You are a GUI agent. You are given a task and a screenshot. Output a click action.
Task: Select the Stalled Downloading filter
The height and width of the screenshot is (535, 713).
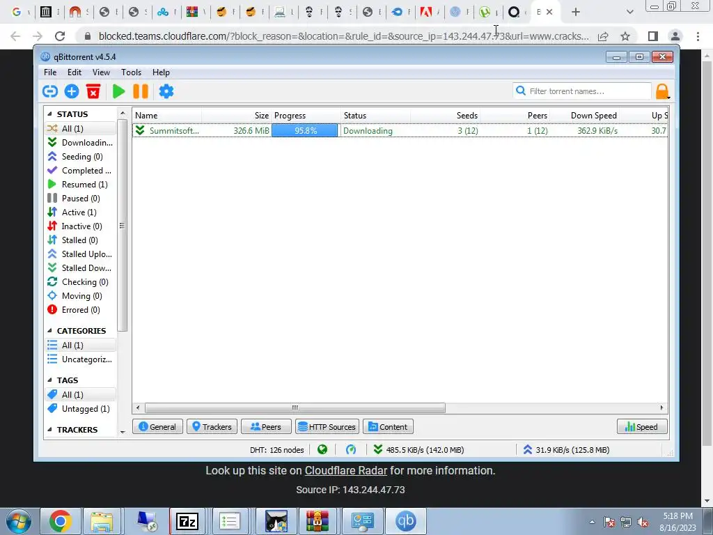click(x=81, y=268)
